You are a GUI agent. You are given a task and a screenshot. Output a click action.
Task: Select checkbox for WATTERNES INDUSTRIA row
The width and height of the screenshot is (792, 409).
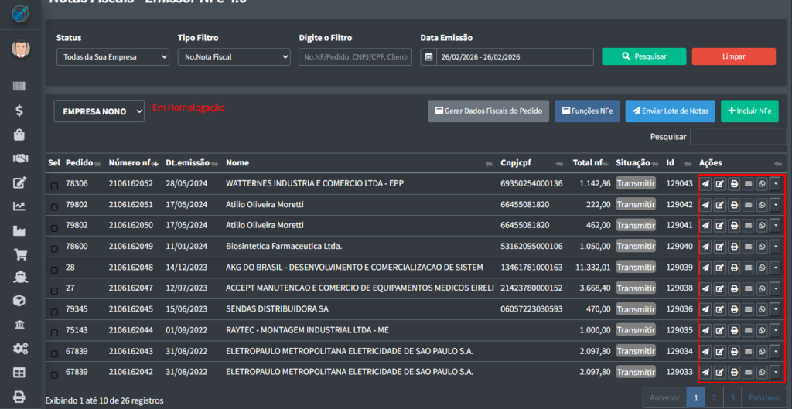tap(54, 184)
